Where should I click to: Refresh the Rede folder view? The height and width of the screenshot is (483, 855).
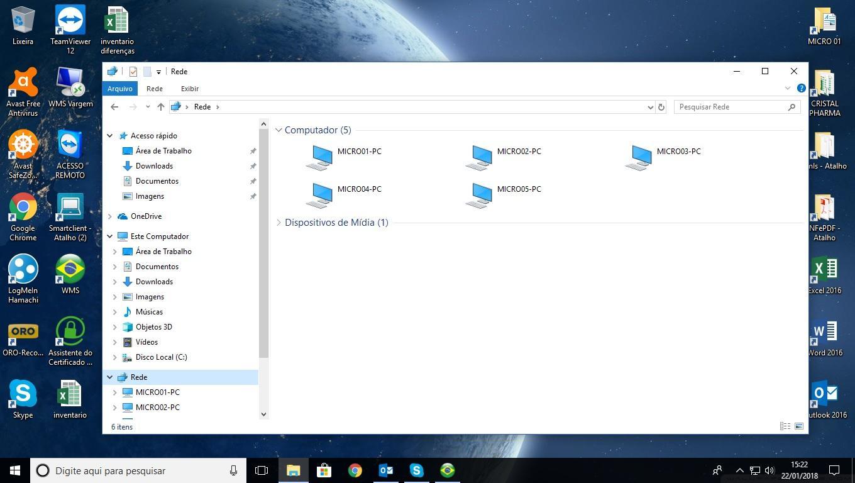click(x=661, y=107)
